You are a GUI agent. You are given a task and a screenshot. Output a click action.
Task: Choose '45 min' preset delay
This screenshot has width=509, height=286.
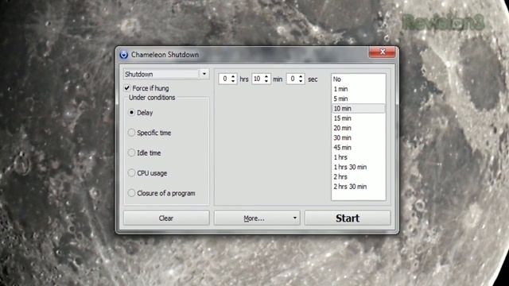(x=359, y=147)
